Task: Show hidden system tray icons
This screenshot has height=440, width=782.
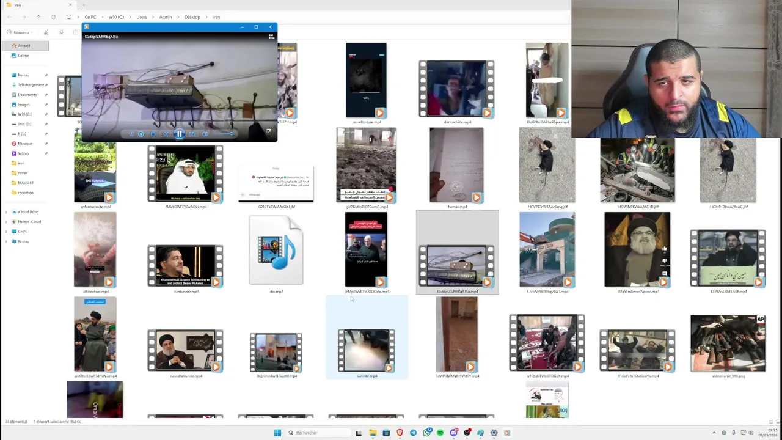Action: click(714, 433)
